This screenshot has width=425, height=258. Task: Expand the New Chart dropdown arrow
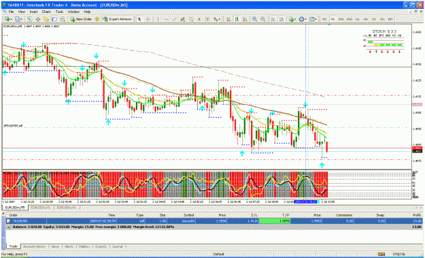[12, 19]
